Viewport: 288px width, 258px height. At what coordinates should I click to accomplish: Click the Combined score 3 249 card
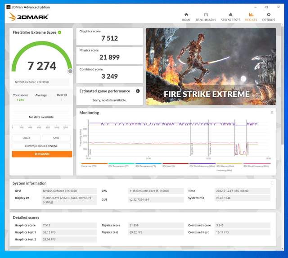pos(109,74)
